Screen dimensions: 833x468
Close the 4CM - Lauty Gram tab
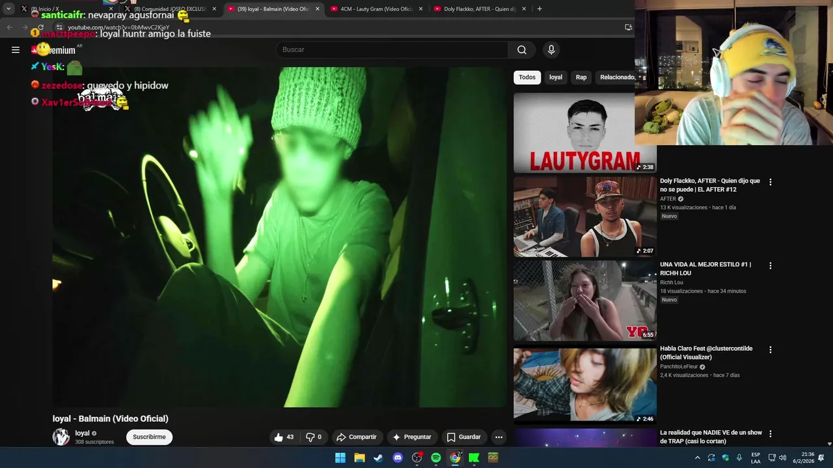[420, 9]
